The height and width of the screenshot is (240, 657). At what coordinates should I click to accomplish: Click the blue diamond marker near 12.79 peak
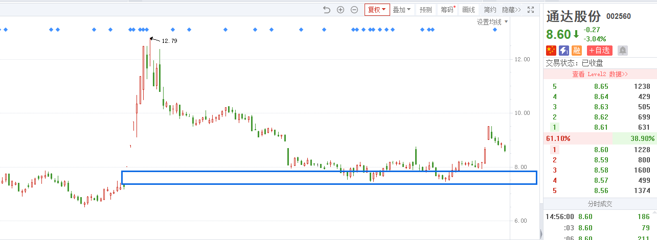[x=146, y=30]
